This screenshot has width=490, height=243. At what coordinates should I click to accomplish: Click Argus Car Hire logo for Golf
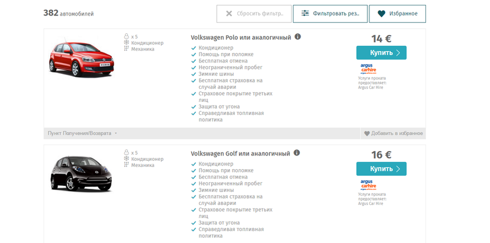click(368, 185)
